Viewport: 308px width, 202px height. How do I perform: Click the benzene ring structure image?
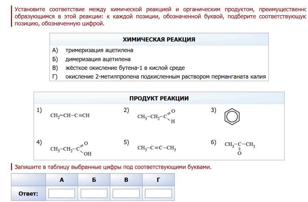click(232, 117)
